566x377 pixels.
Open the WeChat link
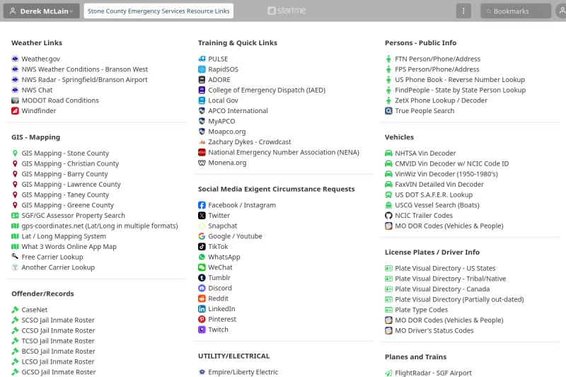[220, 267]
